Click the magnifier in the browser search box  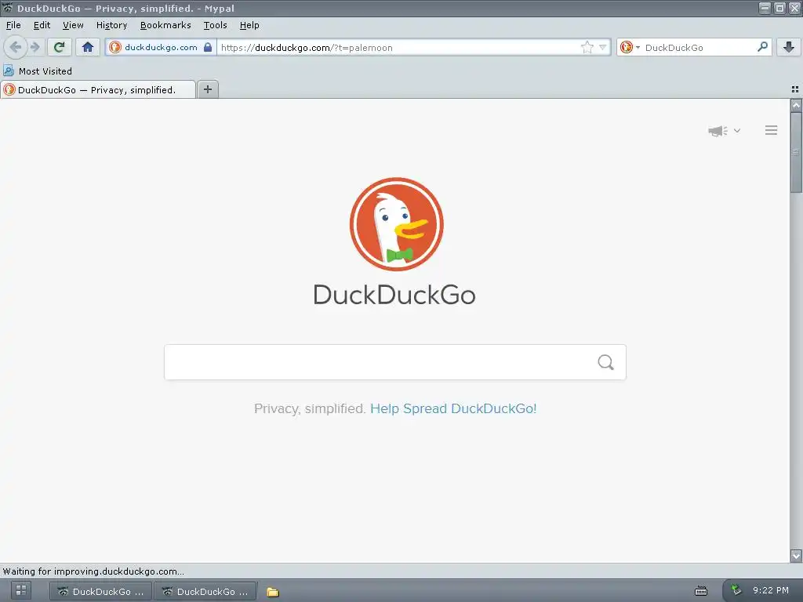click(x=762, y=47)
